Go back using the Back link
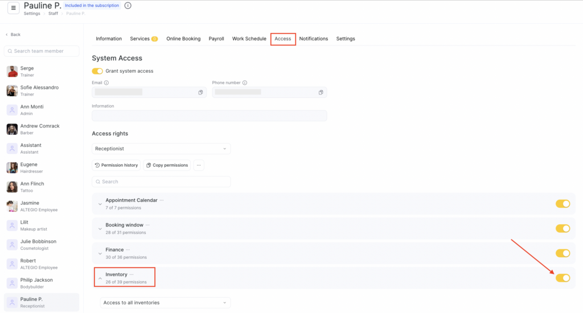 tap(13, 35)
